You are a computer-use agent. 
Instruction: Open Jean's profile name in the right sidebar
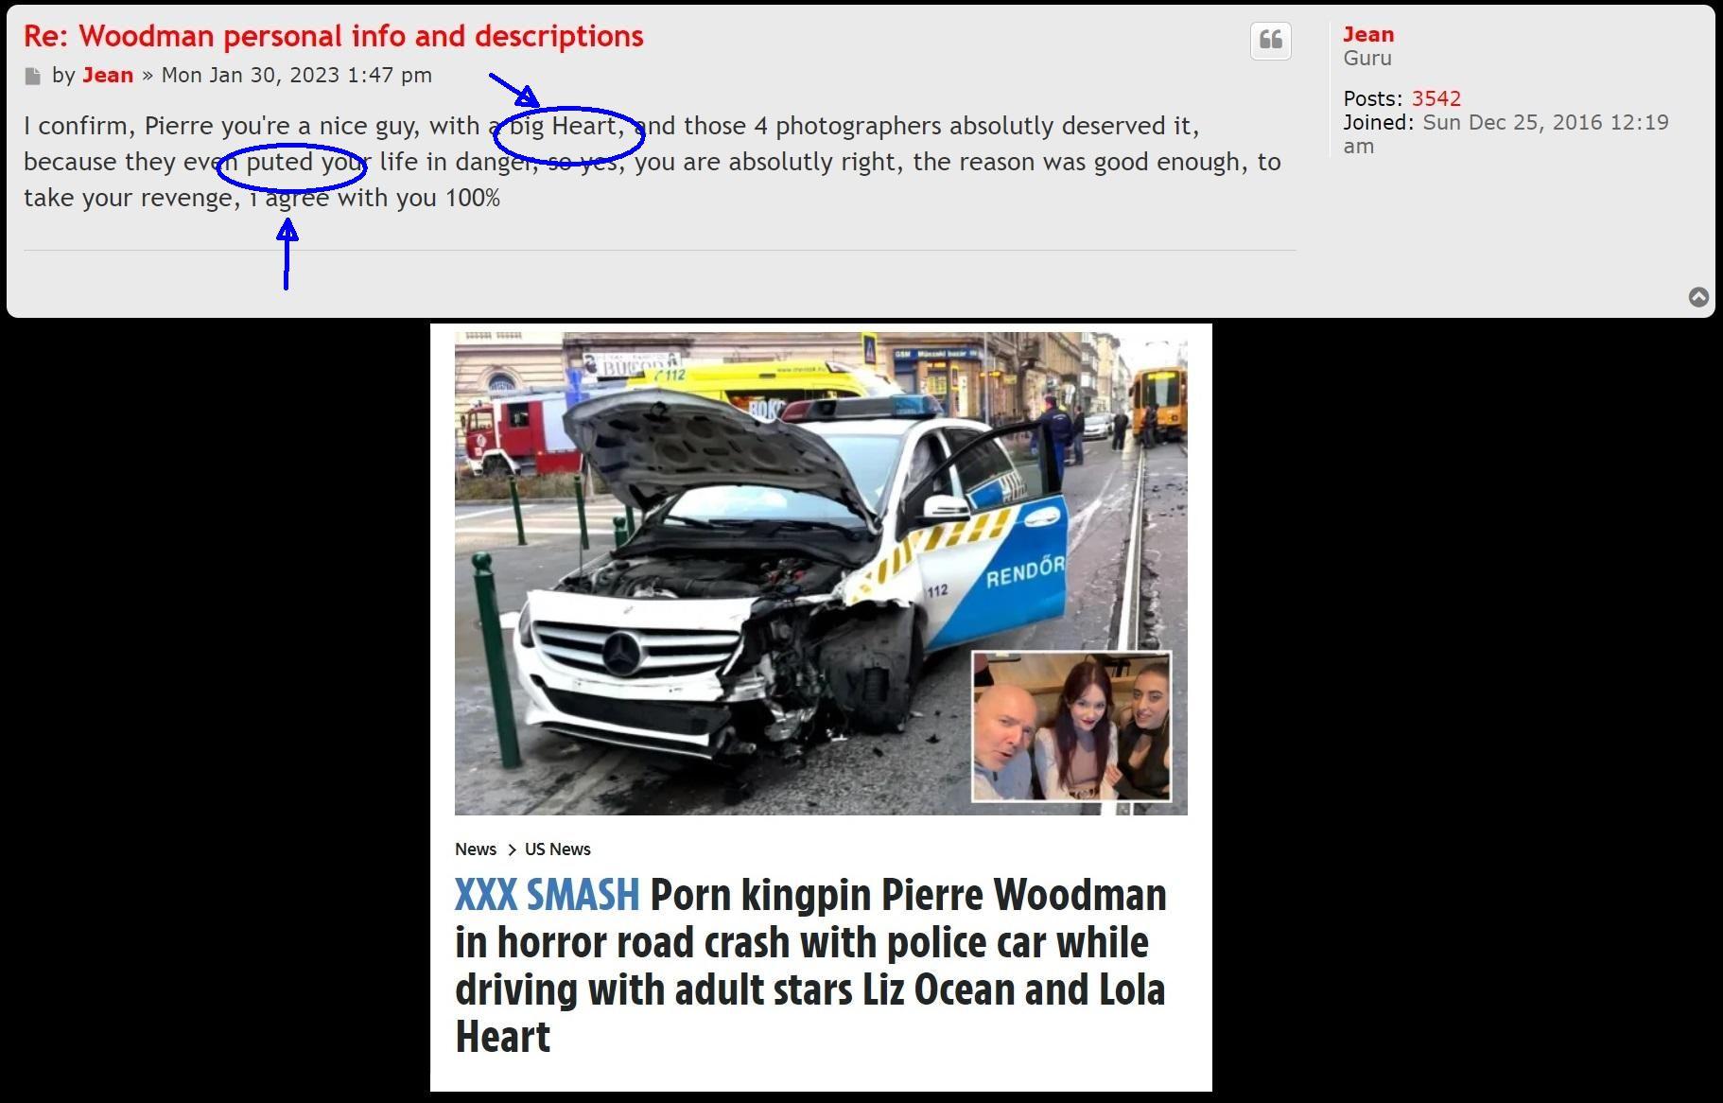point(1367,35)
